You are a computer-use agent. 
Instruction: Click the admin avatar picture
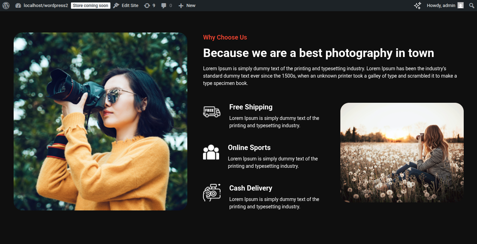click(461, 6)
